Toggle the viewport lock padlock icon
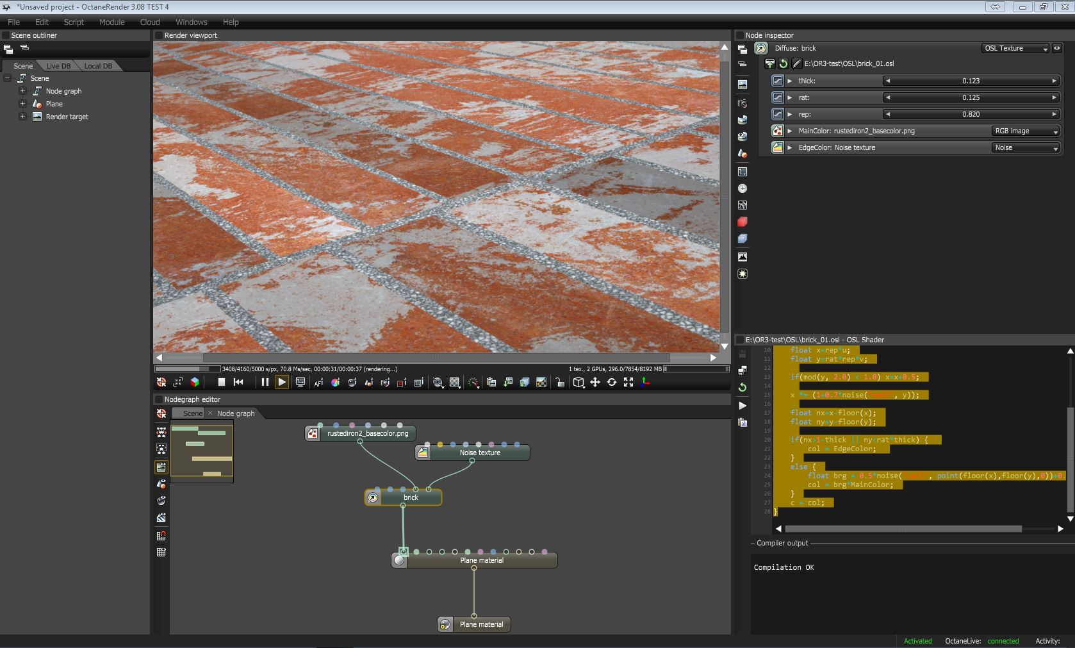The height and width of the screenshot is (648, 1075). [x=559, y=383]
